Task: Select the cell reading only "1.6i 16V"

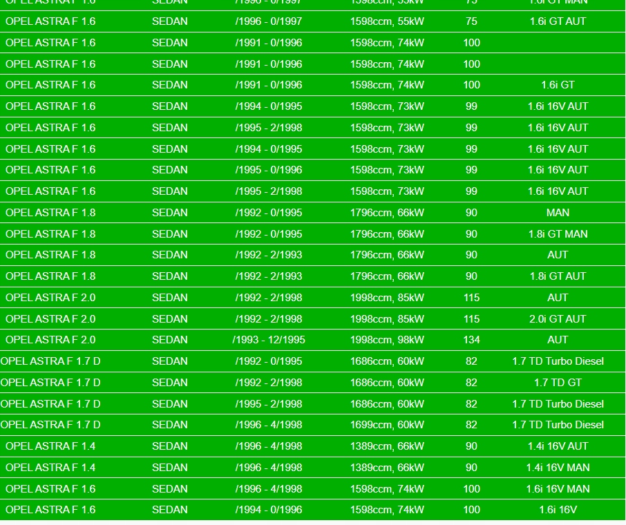Action: (x=558, y=509)
